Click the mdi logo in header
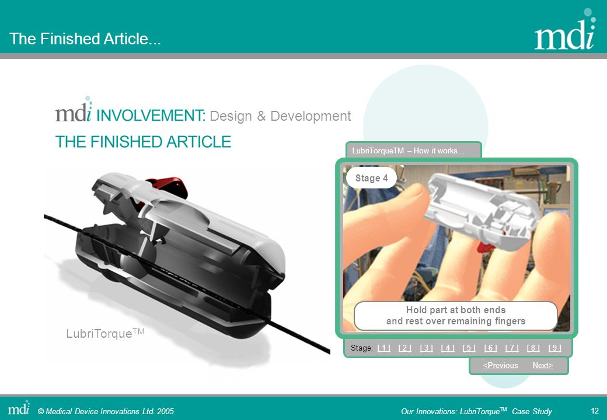The width and height of the screenshot is (607, 420). coord(565,29)
